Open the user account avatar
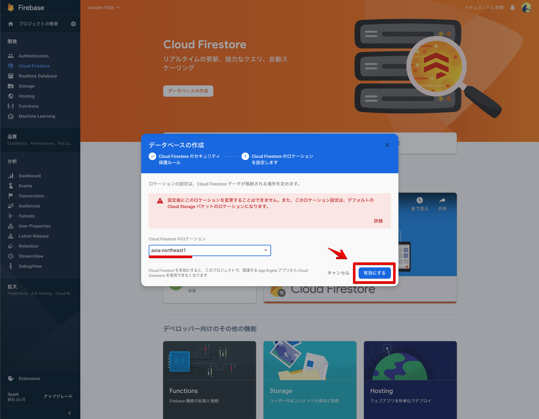 [x=526, y=8]
